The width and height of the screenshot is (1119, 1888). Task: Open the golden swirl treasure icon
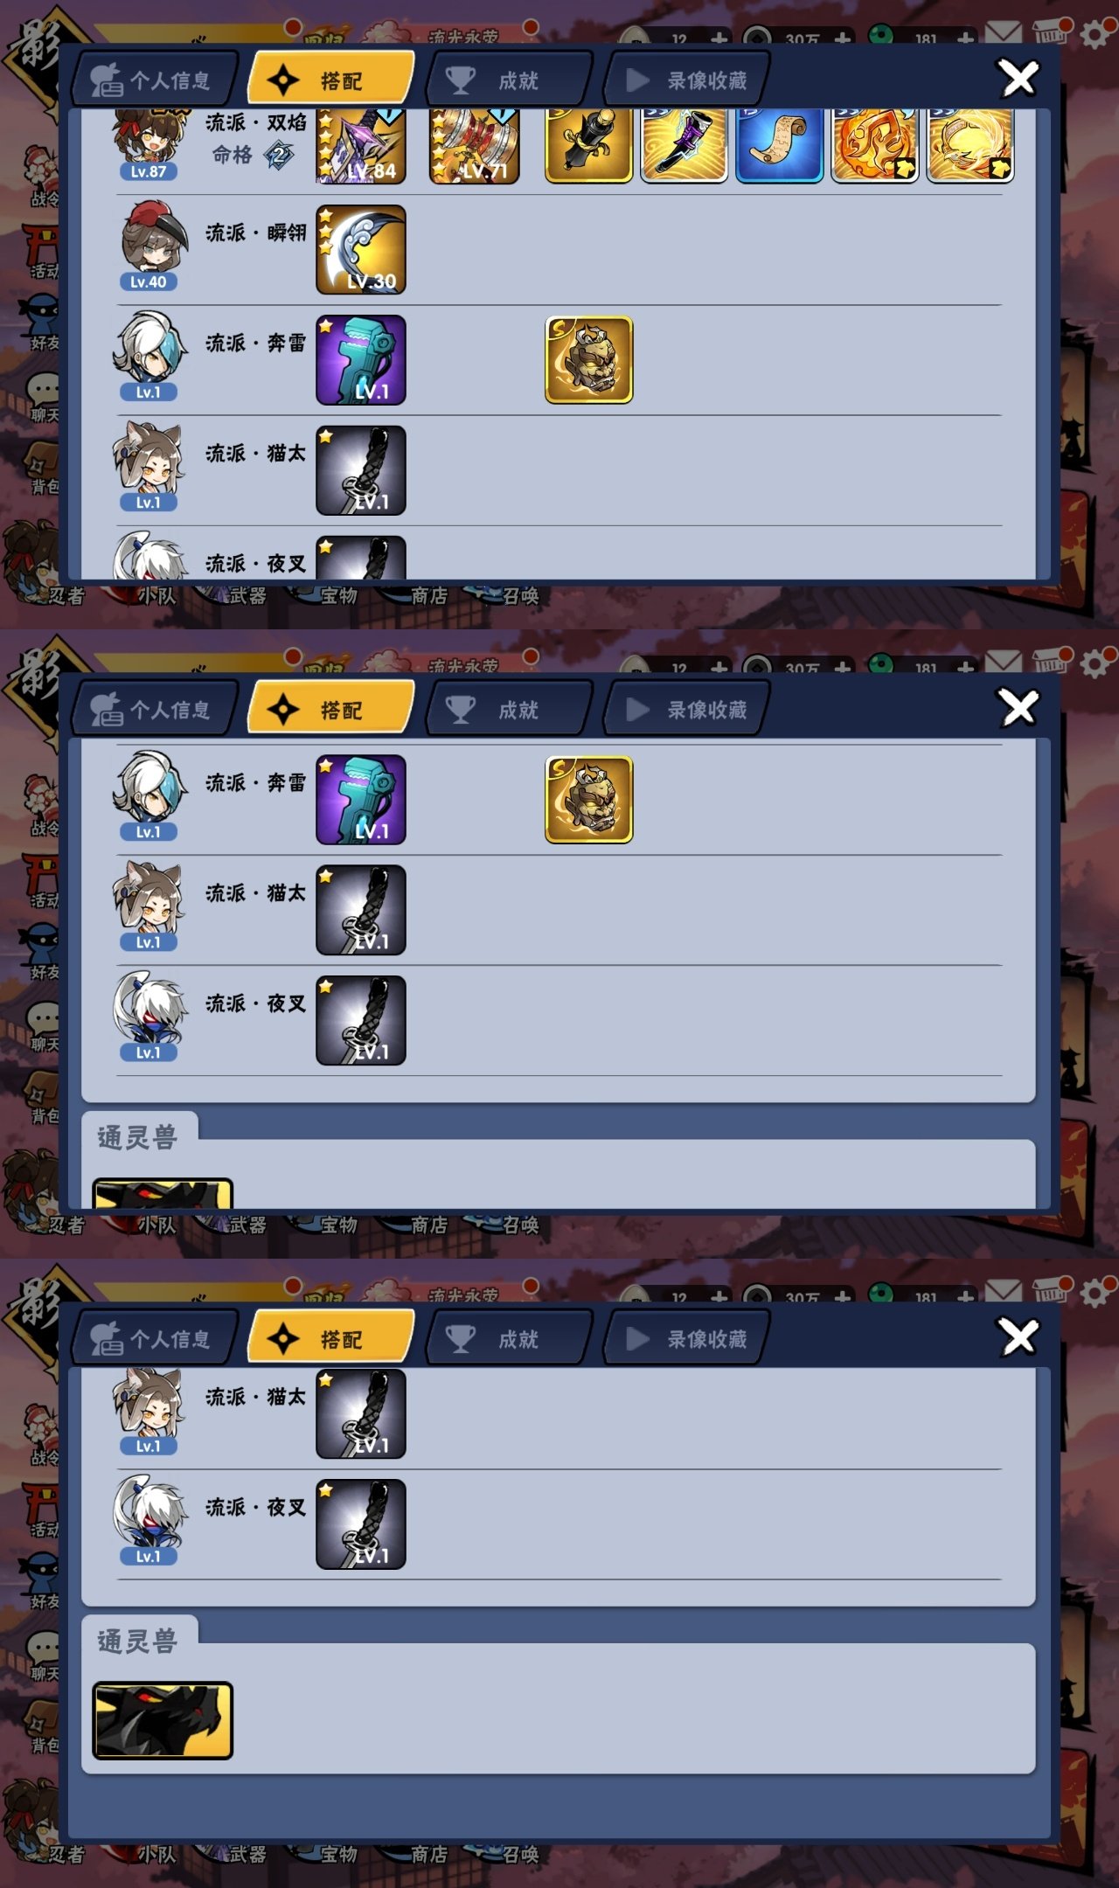click(970, 146)
